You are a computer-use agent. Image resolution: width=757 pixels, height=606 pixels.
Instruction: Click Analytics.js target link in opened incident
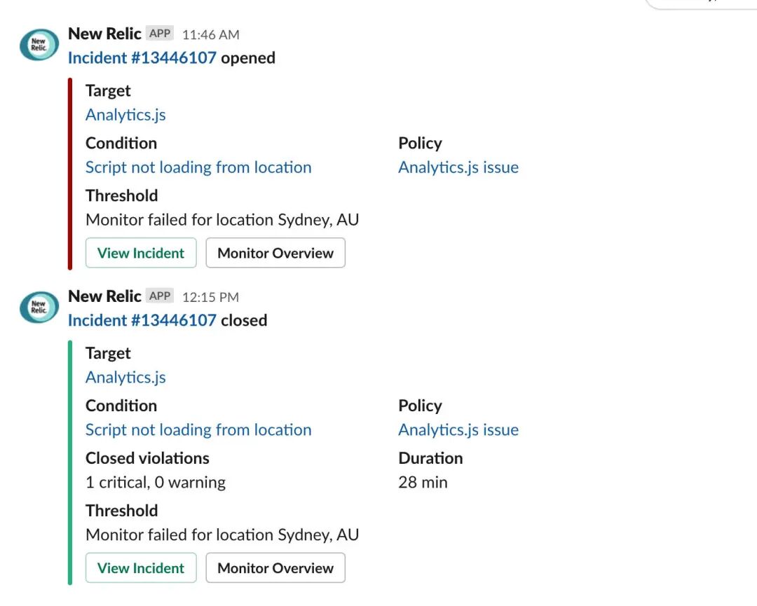[125, 115]
